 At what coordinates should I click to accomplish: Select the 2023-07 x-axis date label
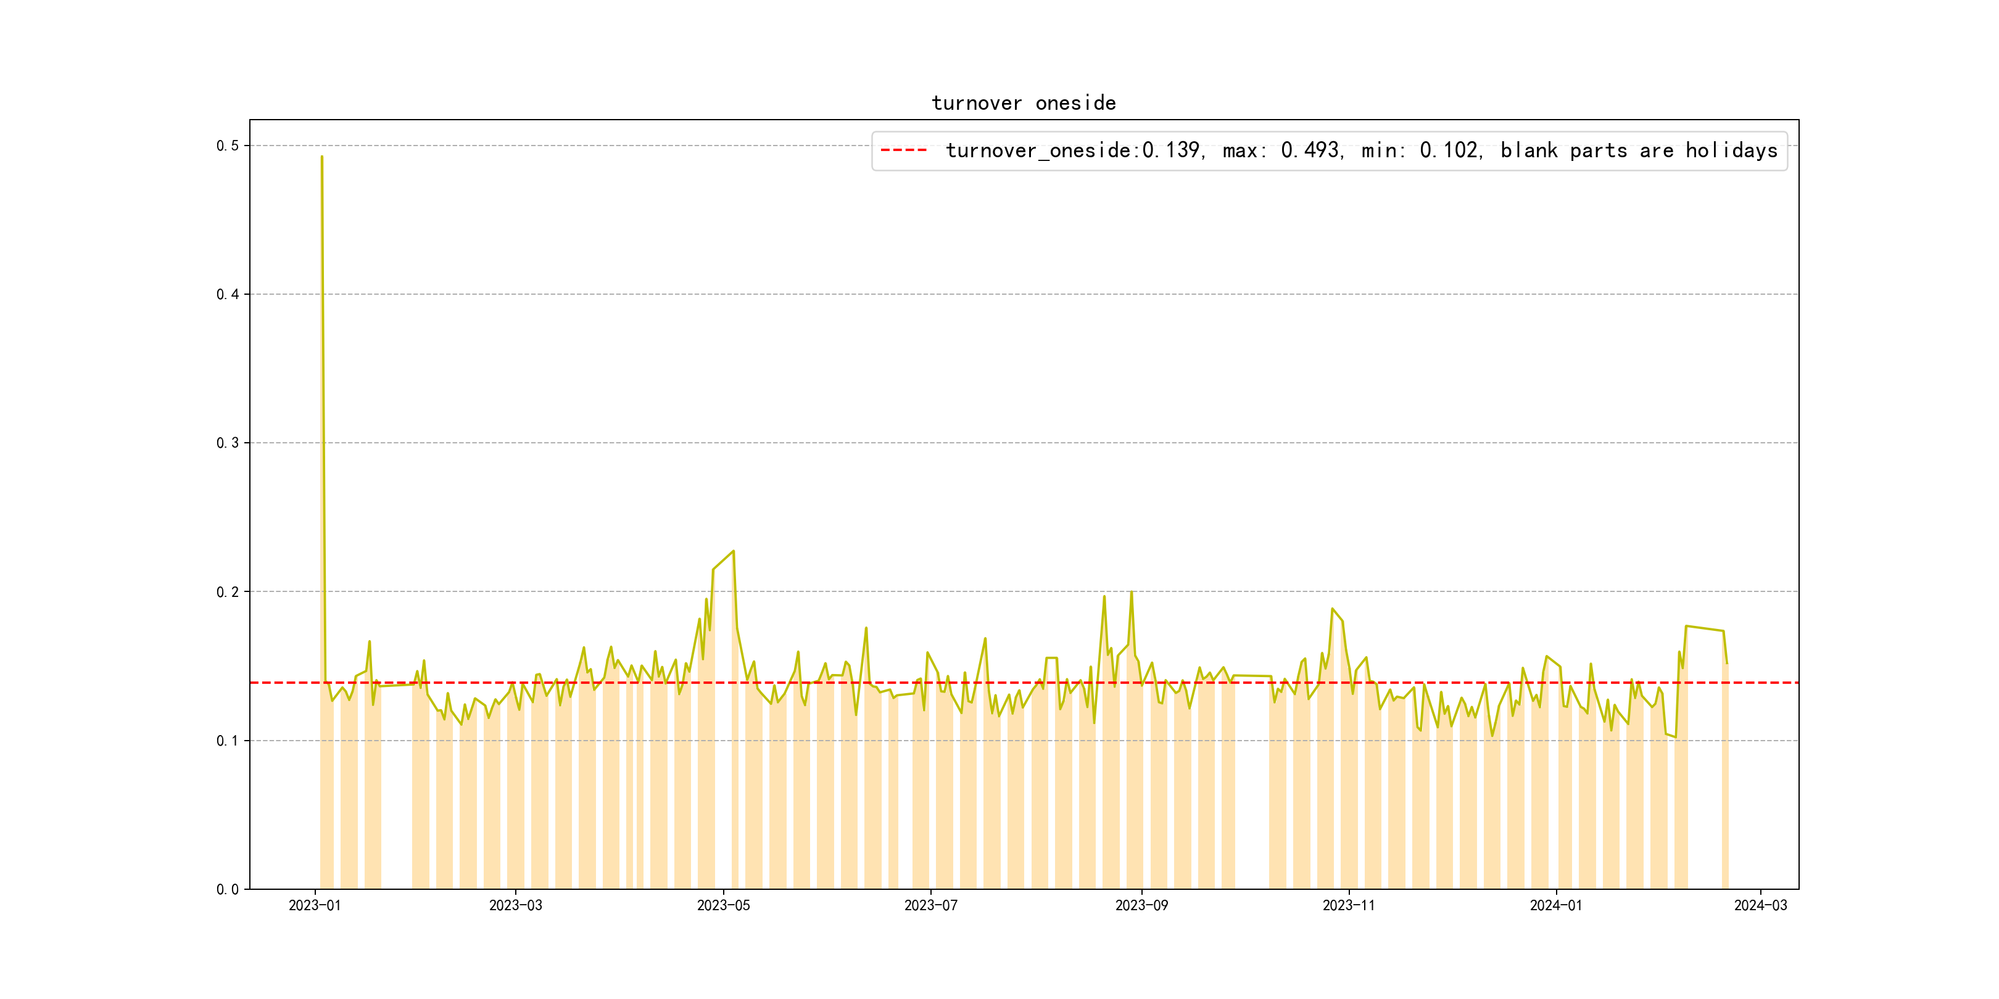click(930, 905)
